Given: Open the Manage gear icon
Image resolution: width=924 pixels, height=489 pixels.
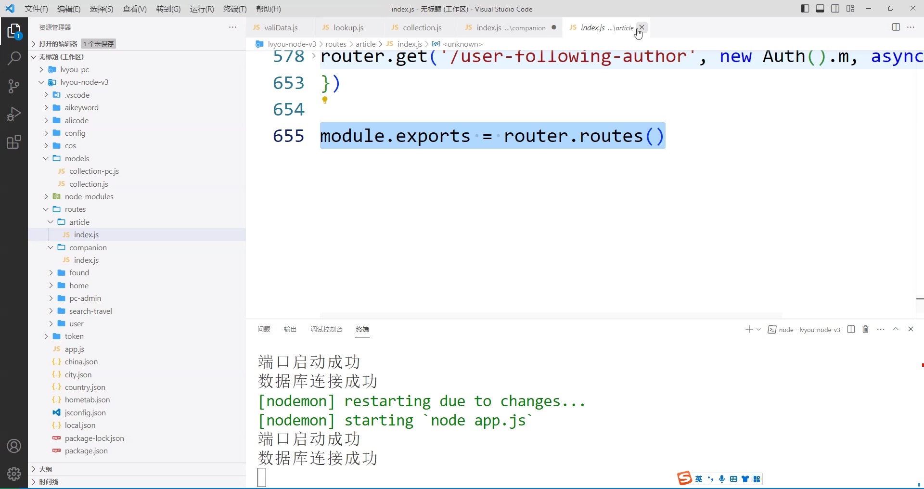Looking at the screenshot, I should tap(14, 474).
